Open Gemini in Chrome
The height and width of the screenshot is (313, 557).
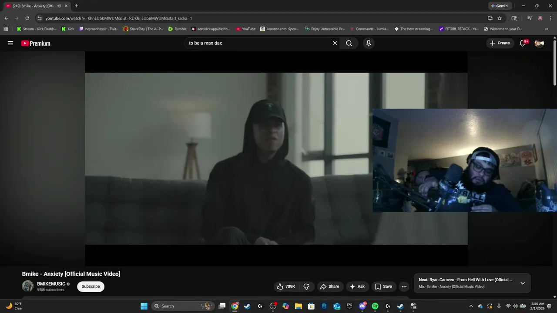coord(499,6)
